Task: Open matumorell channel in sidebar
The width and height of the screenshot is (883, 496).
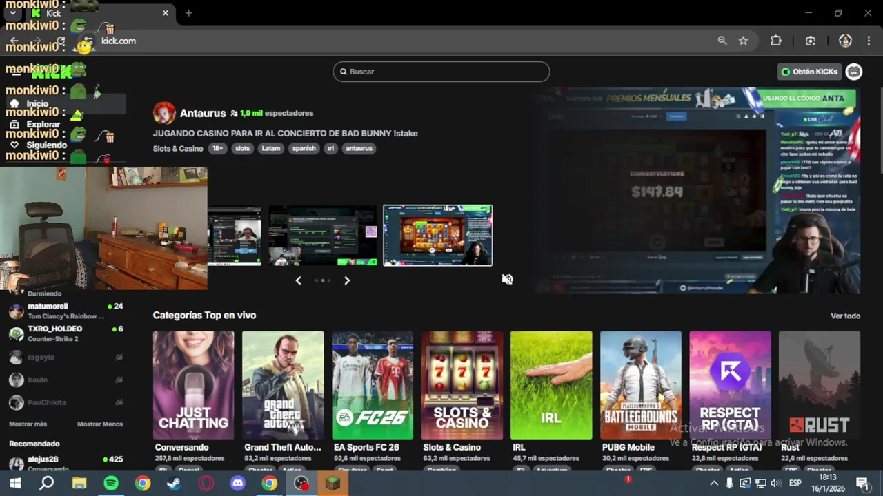Action: [x=66, y=311]
